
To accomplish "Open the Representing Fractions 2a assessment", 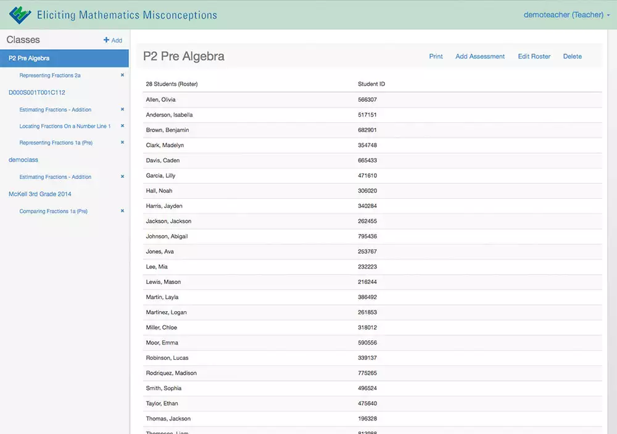I will click(50, 75).
